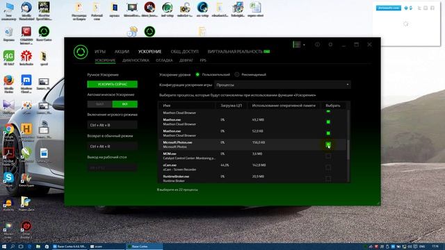Switch to the ДЕФРАГ sub-tab
445x250 pixels.
[186, 60]
